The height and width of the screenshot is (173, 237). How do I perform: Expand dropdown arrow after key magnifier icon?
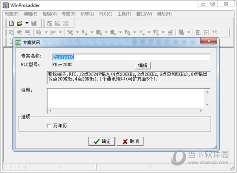[135, 32]
